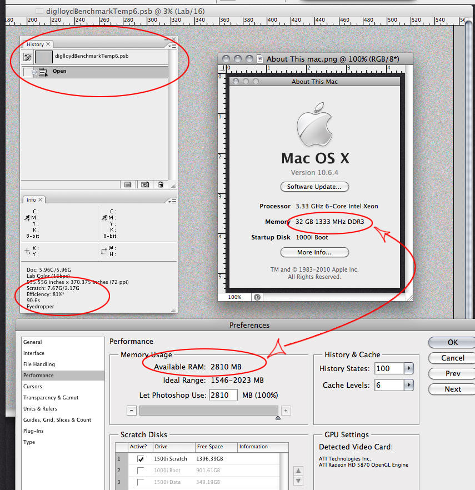Set history brush source box for Open state
475x490 pixels.
coord(28,72)
